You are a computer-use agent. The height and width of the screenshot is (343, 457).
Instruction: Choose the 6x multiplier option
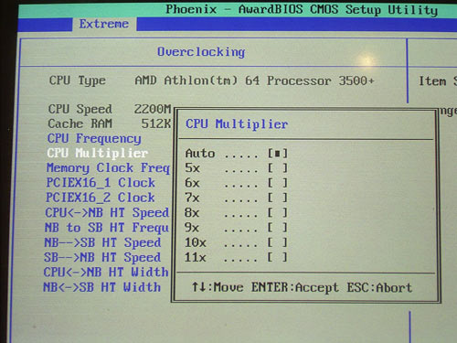(x=237, y=183)
